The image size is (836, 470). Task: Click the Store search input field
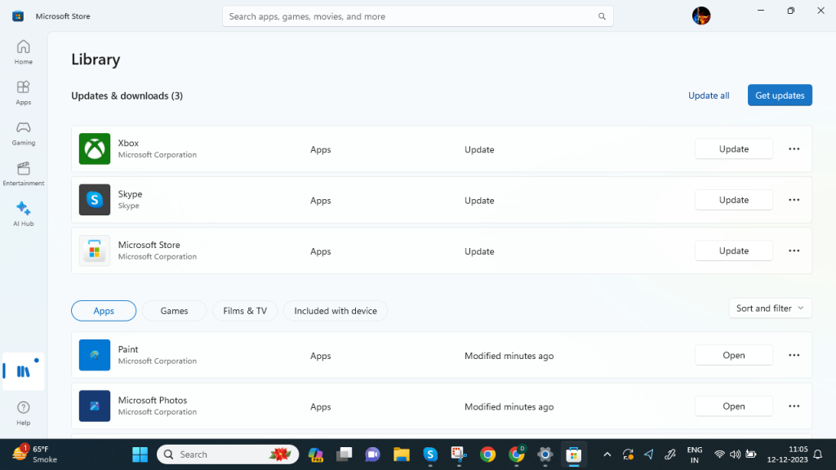tap(408, 16)
